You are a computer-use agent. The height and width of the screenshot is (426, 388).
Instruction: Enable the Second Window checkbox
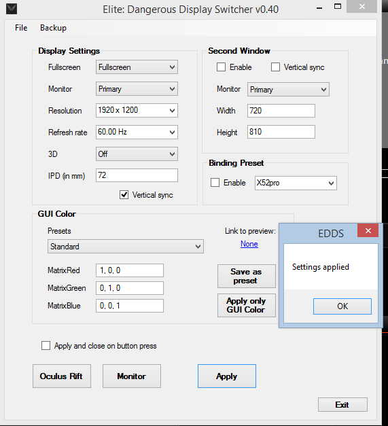[x=221, y=67]
